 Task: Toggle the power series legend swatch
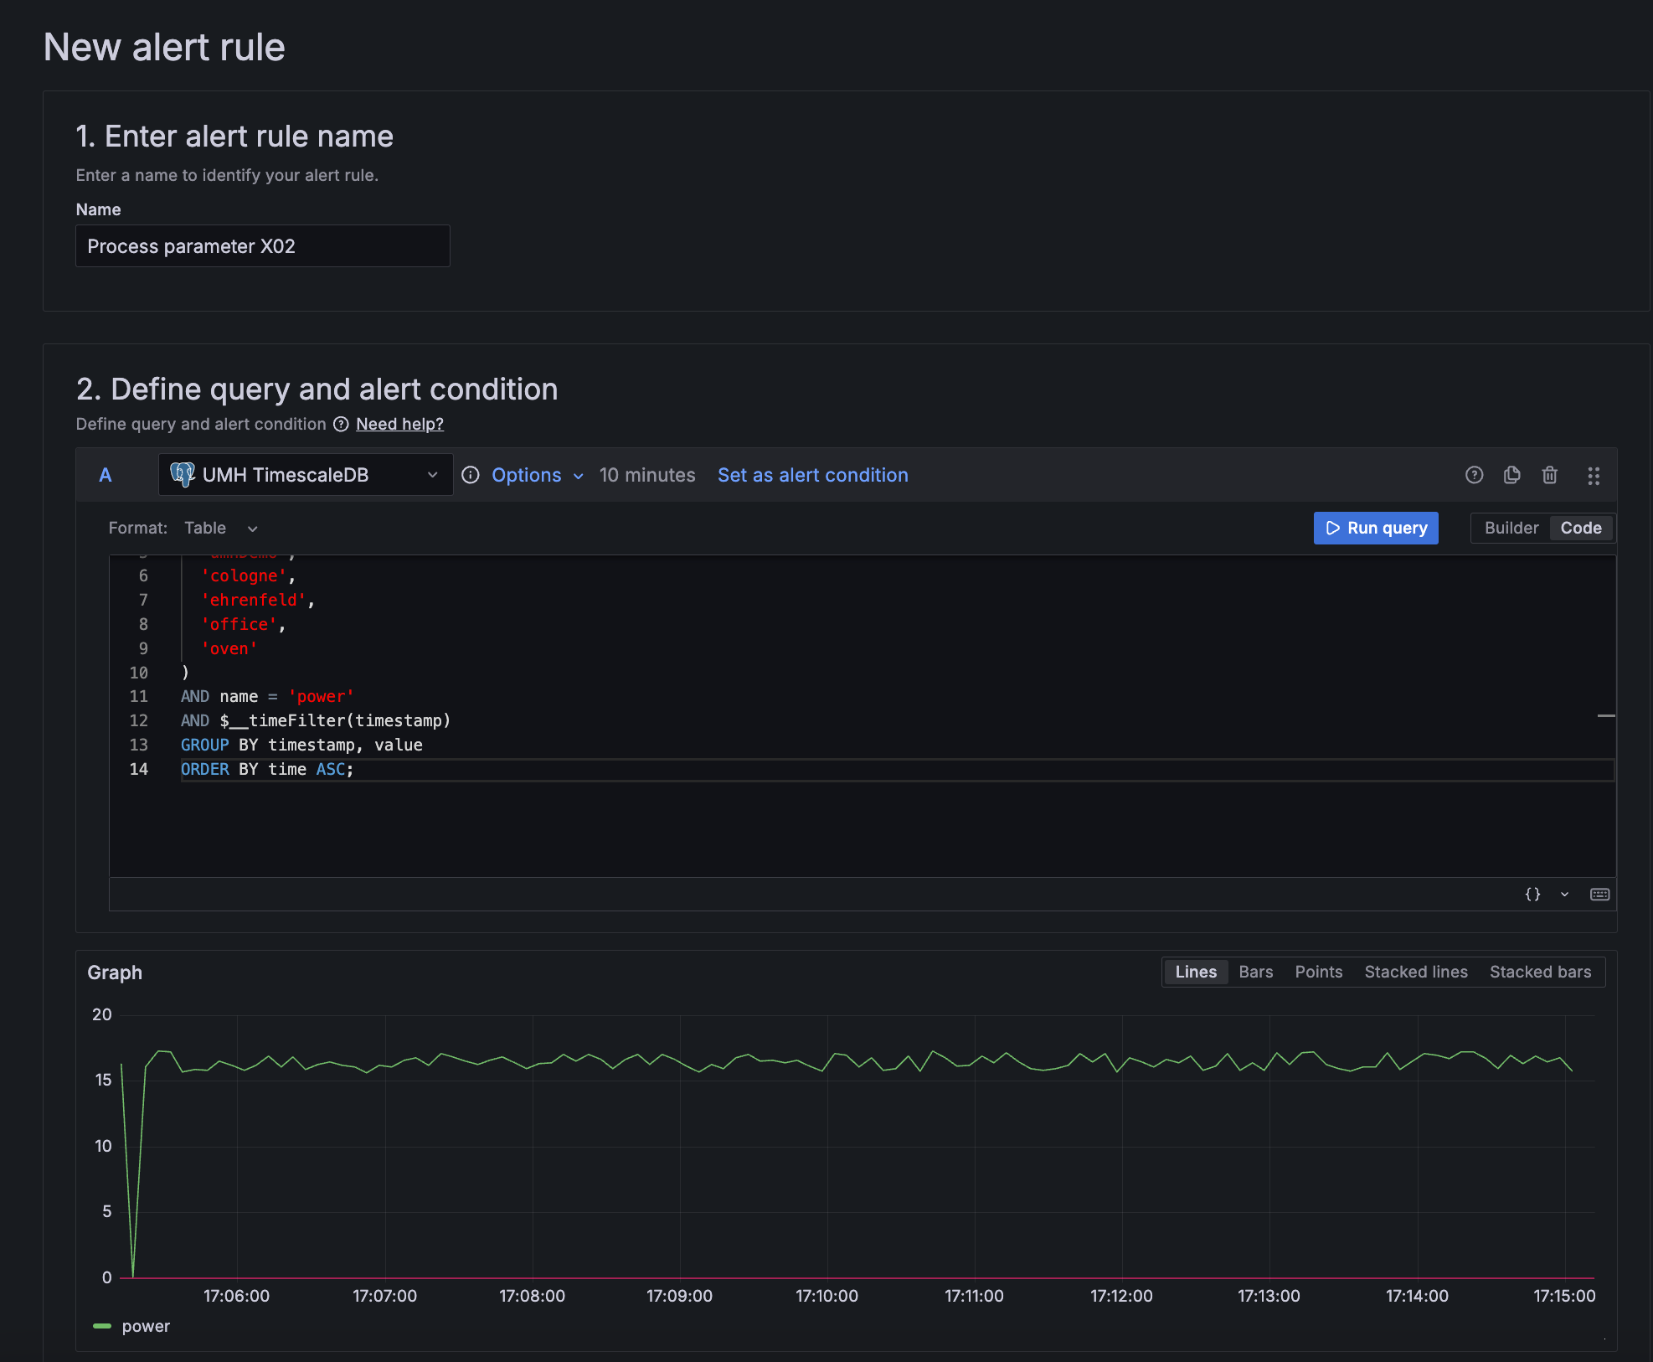tap(102, 1326)
